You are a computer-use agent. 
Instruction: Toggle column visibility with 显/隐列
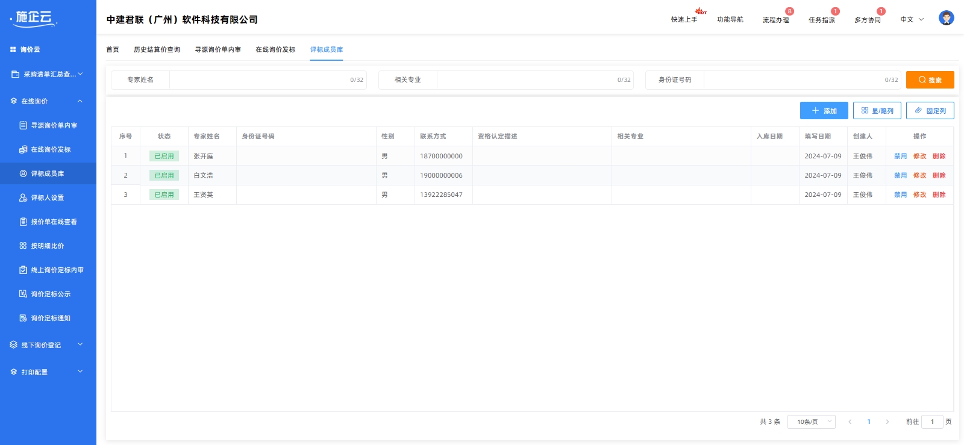[877, 111]
